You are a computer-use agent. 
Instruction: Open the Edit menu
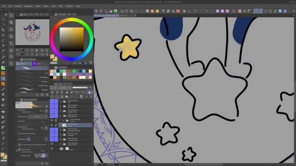pos(10,6)
